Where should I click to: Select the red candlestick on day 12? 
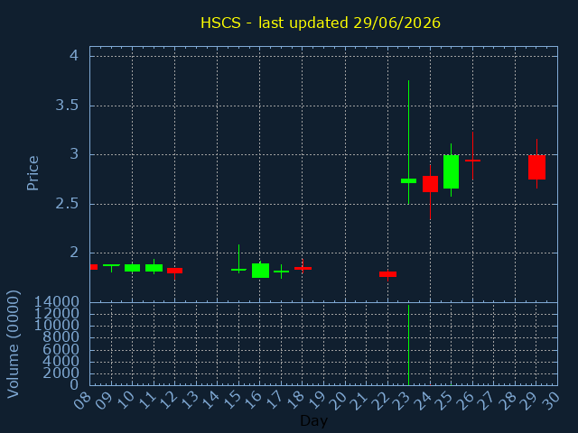(174, 271)
